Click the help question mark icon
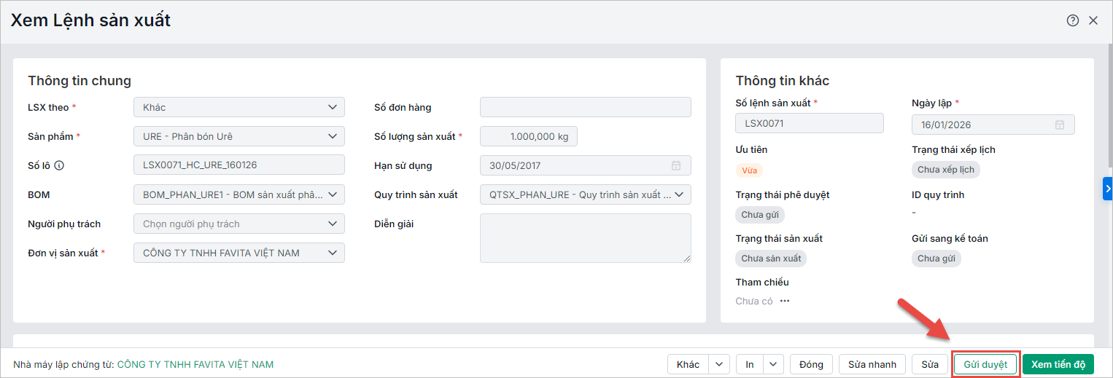 (x=1072, y=20)
